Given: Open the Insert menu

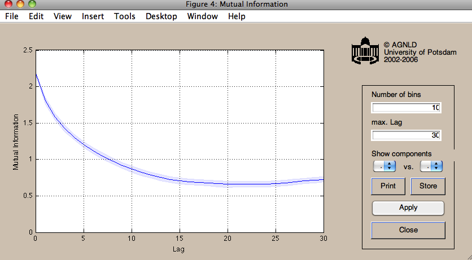Looking at the screenshot, I should (x=93, y=16).
